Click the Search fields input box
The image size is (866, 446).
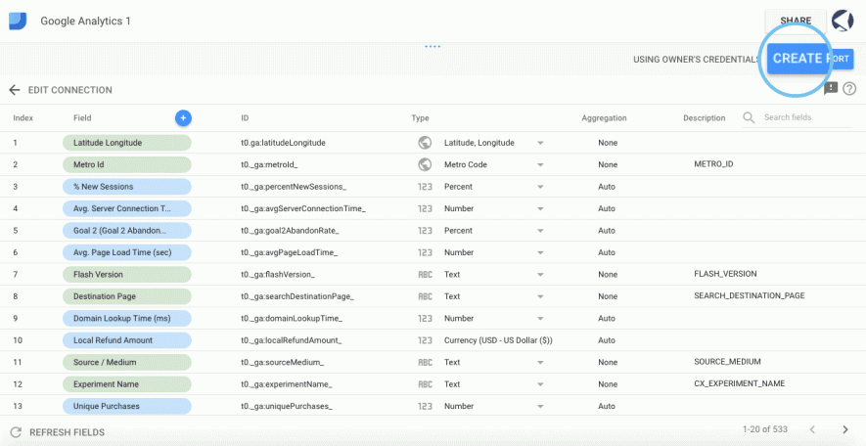click(x=807, y=117)
